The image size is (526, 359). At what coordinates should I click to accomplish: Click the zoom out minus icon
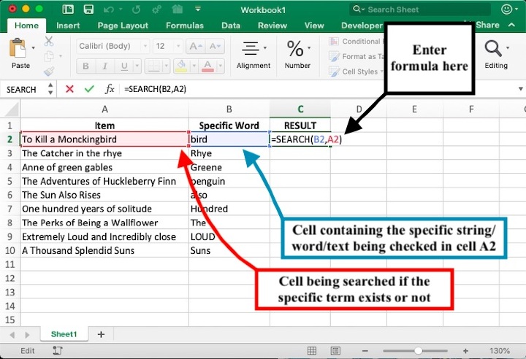coord(365,351)
